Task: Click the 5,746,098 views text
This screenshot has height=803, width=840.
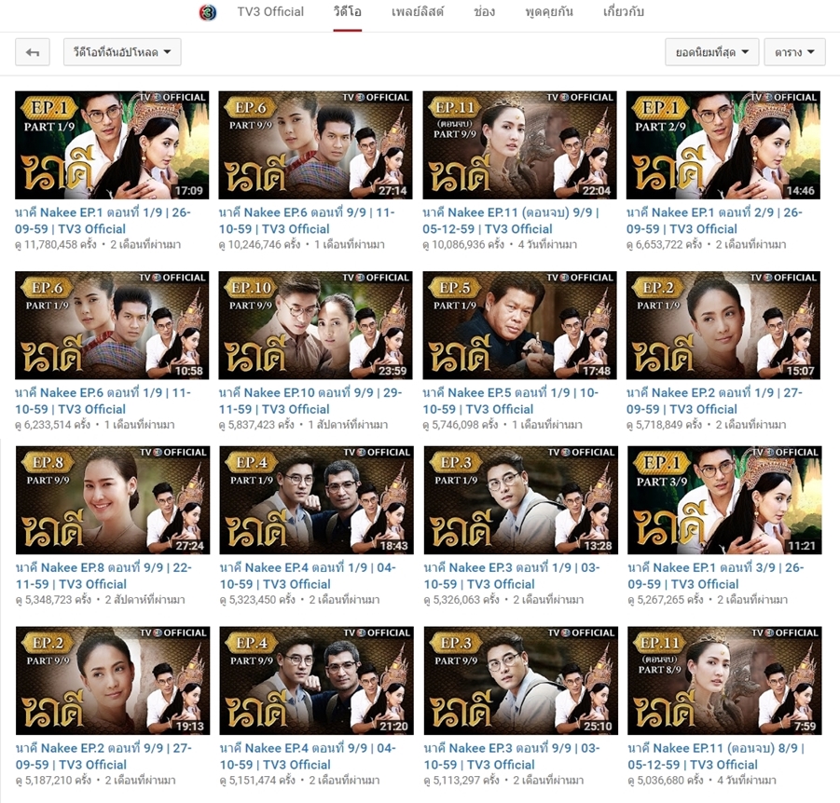Action: (x=461, y=425)
